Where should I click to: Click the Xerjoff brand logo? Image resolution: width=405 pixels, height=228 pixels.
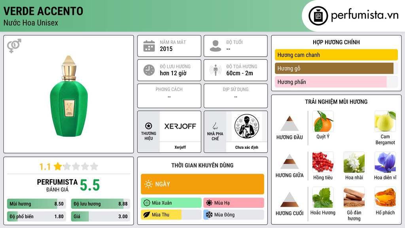point(180,126)
